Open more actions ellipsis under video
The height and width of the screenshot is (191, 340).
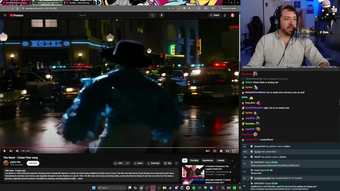pyautogui.click(x=176, y=163)
